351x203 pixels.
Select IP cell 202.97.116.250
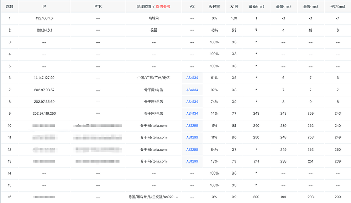pyautogui.click(x=44, y=113)
